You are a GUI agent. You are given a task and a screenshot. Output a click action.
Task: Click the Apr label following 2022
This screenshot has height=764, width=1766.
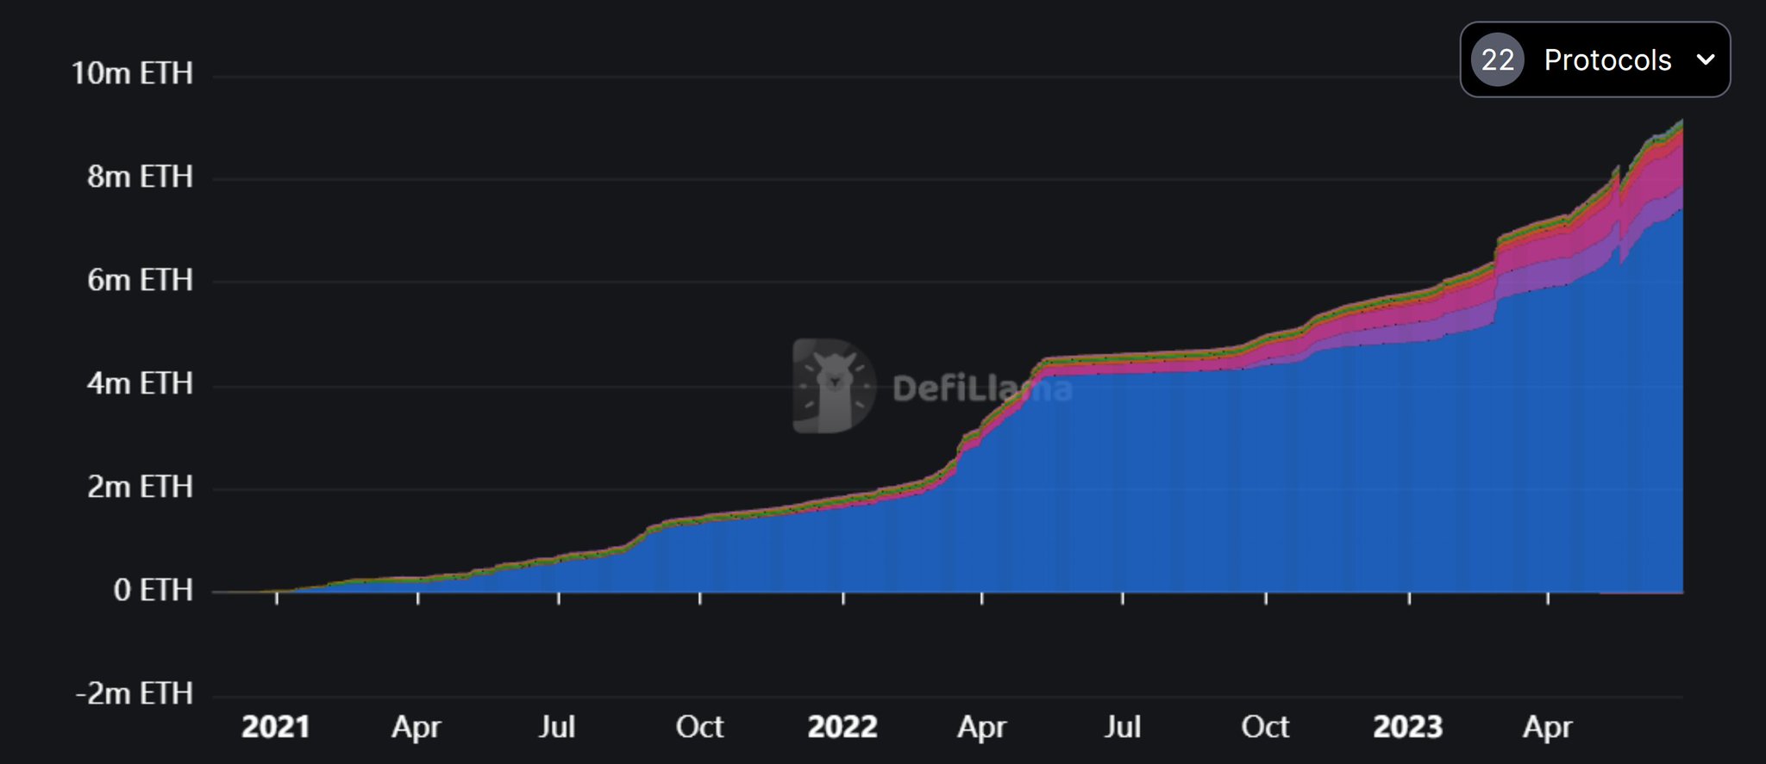pyautogui.click(x=982, y=728)
